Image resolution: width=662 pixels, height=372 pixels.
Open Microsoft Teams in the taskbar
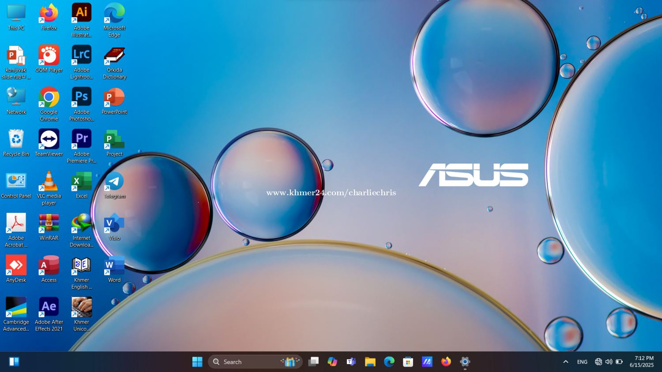351,362
